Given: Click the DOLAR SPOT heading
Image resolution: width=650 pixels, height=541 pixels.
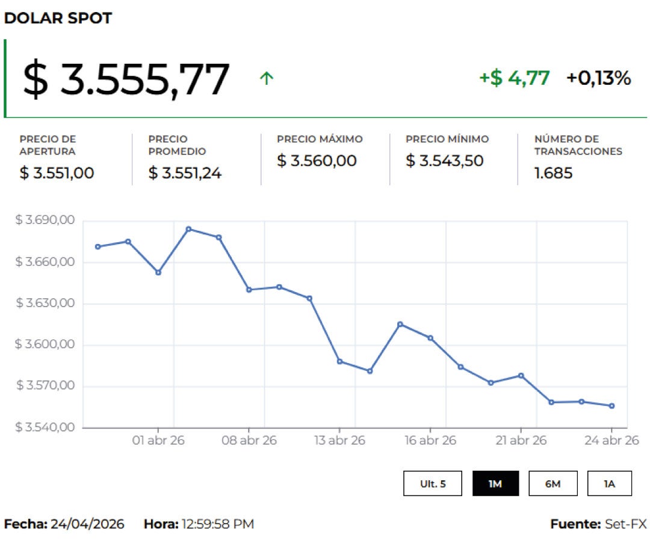Looking at the screenshot, I should point(58,18).
